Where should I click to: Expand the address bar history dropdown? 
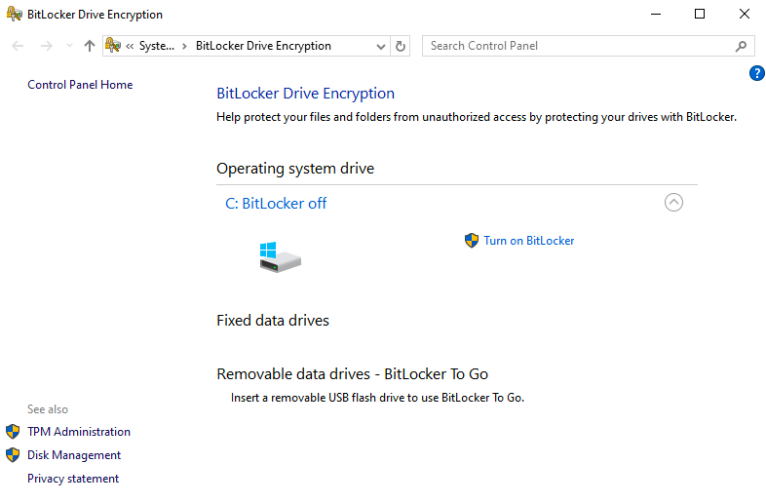(380, 46)
